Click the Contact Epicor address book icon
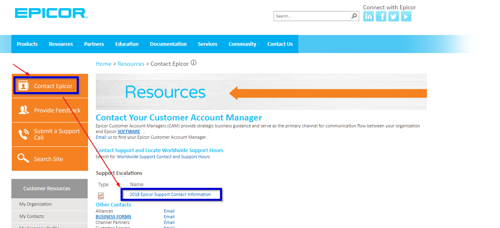Viewport: 500px width, 228px height. tap(24, 86)
